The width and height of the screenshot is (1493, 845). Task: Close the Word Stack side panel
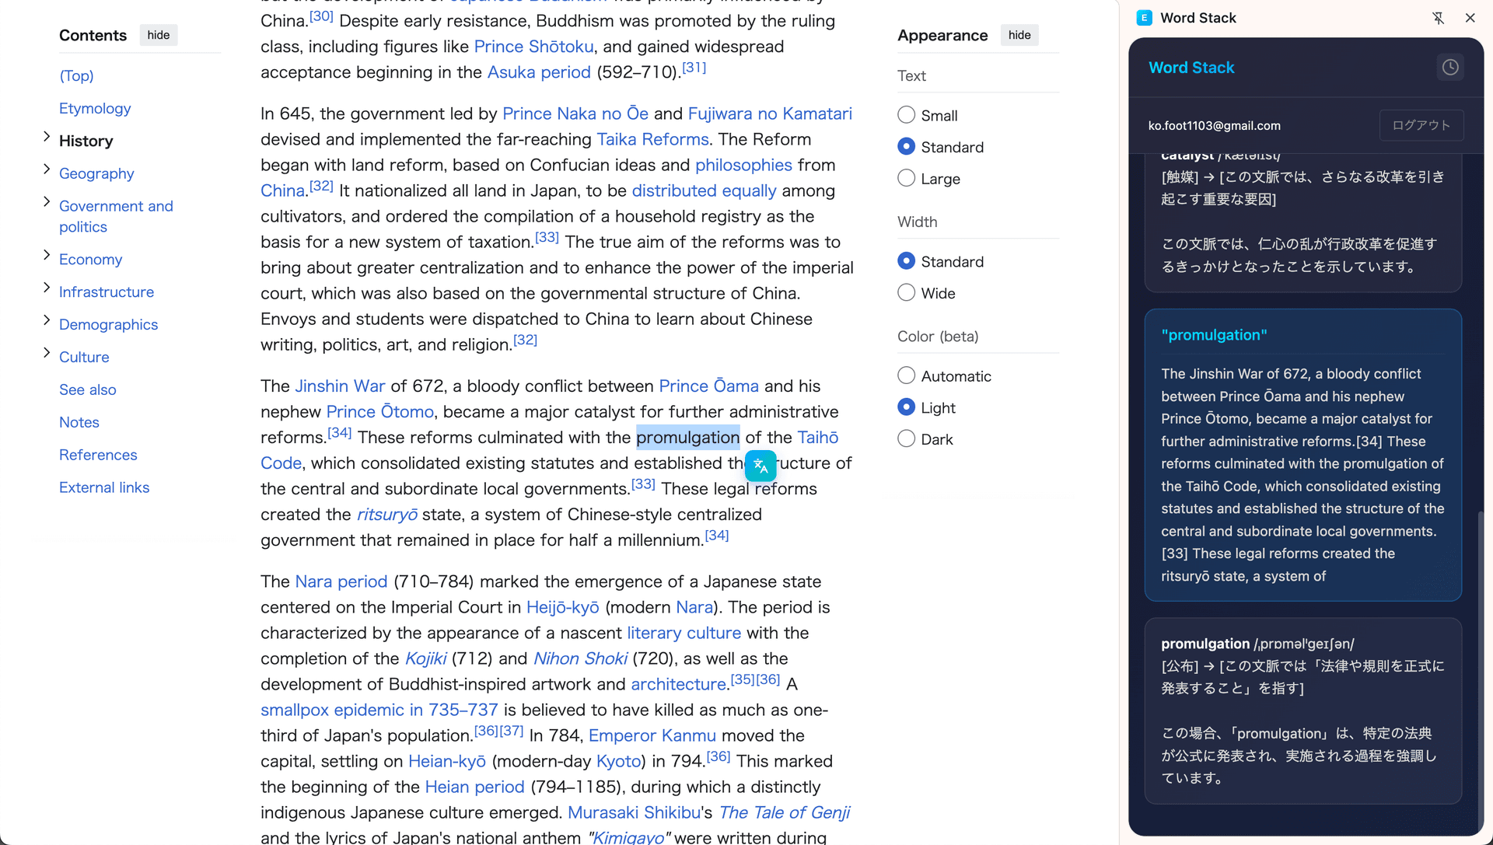click(x=1470, y=17)
